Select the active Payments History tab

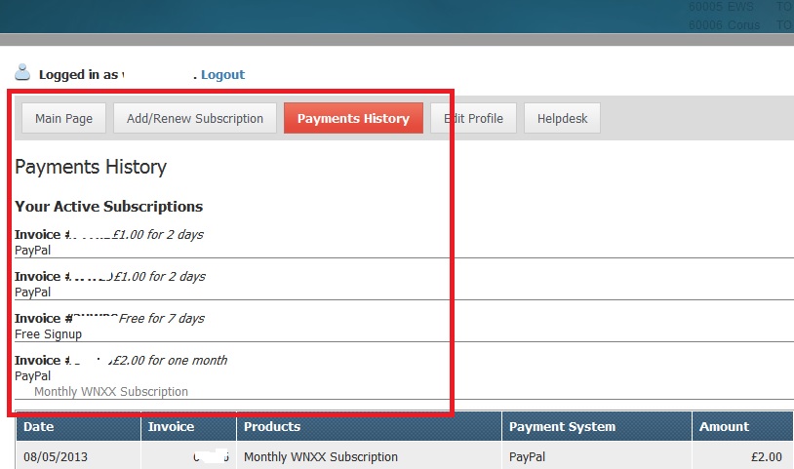(353, 119)
